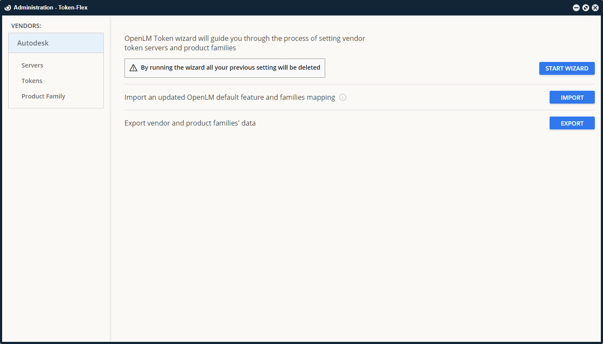
Task: Minimize the Administration window
Action: pyautogui.click(x=576, y=7)
